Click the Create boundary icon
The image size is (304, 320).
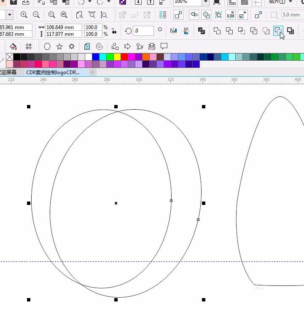point(291,31)
